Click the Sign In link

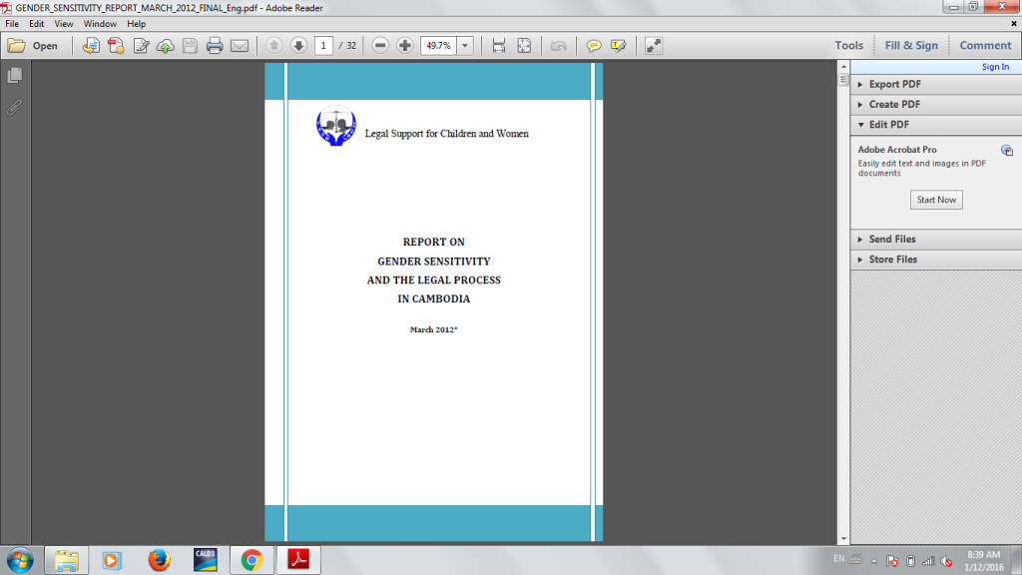995,67
